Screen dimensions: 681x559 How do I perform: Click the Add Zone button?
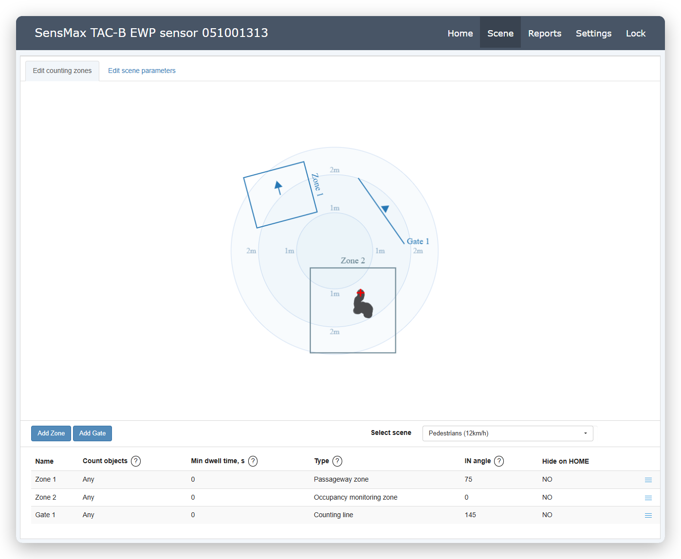(x=51, y=433)
